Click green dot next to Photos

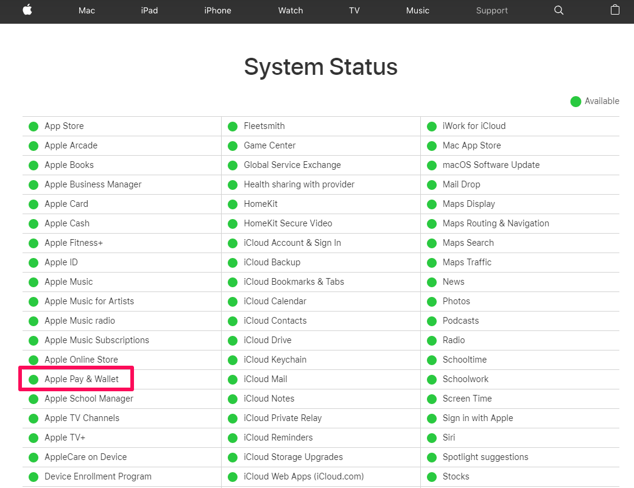pos(432,302)
